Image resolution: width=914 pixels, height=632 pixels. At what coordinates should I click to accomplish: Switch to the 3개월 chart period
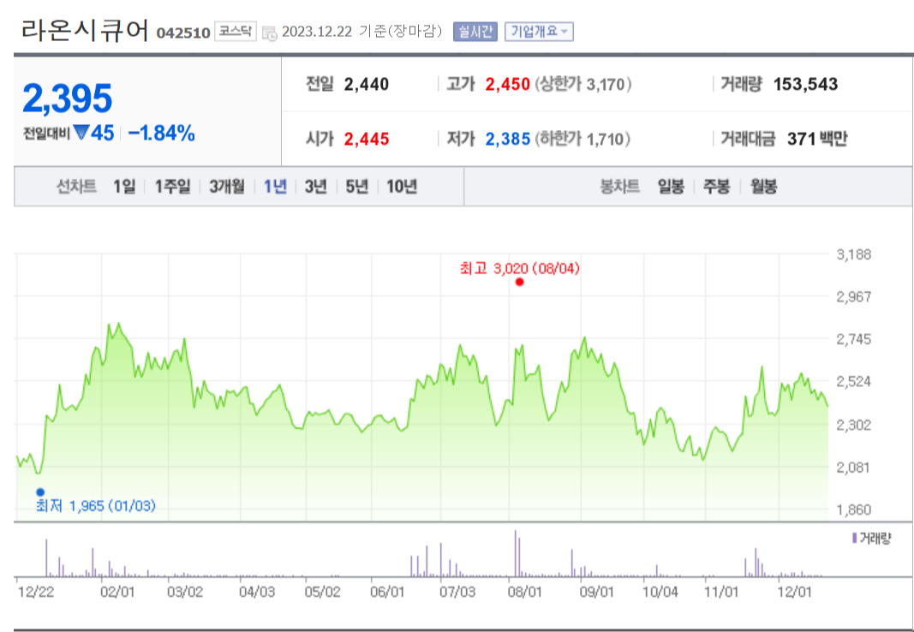coord(227,187)
